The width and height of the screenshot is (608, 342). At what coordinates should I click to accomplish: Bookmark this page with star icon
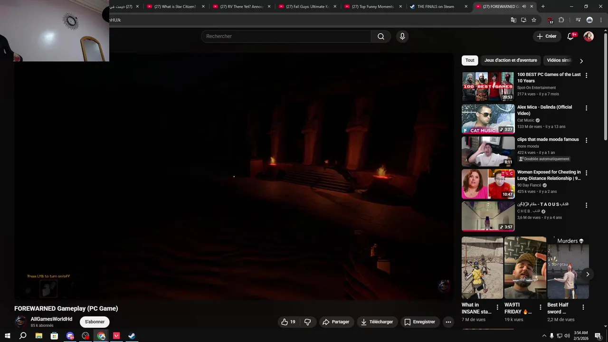tap(534, 20)
